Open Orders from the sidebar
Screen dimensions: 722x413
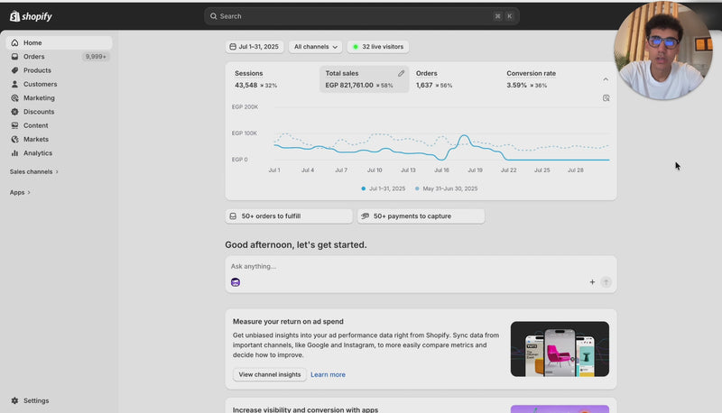(x=33, y=57)
